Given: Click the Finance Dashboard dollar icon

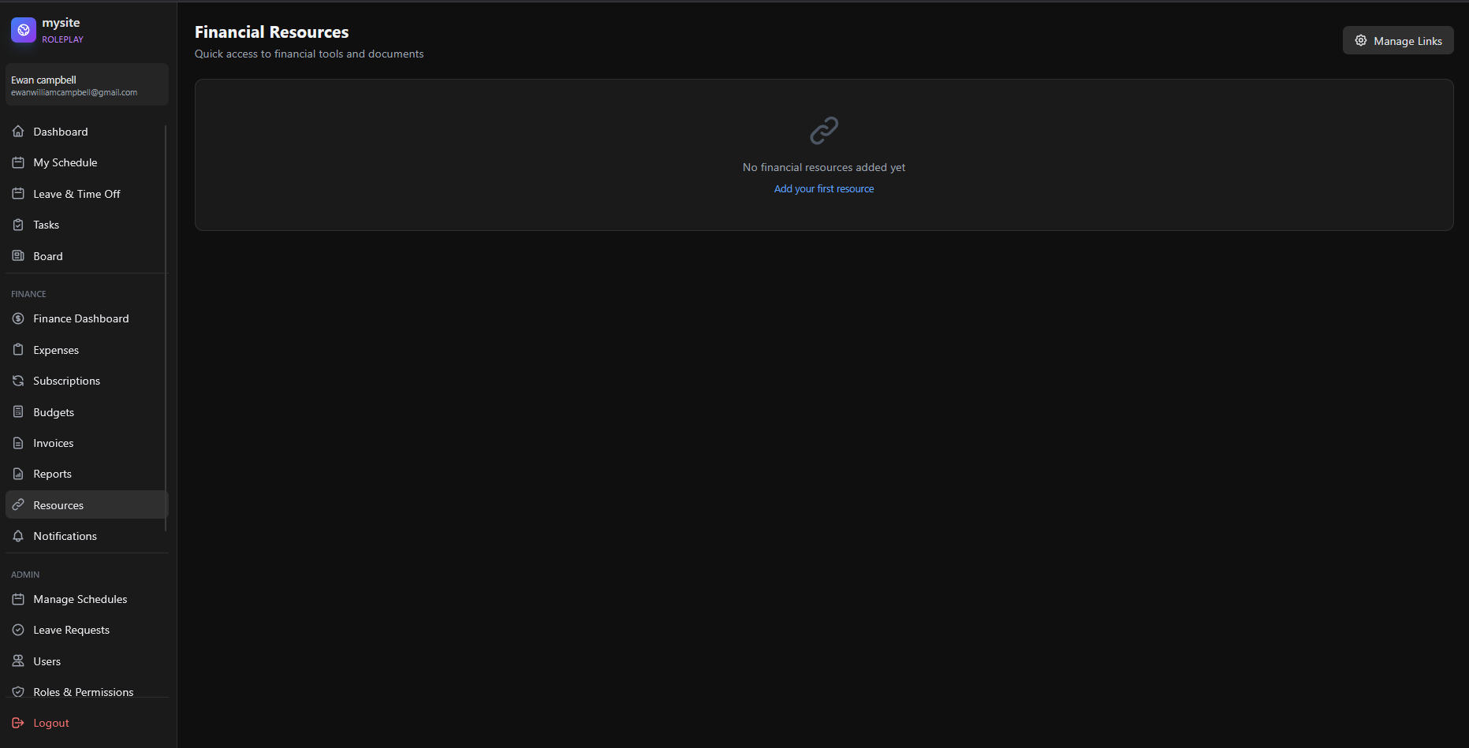Looking at the screenshot, I should pyautogui.click(x=18, y=318).
